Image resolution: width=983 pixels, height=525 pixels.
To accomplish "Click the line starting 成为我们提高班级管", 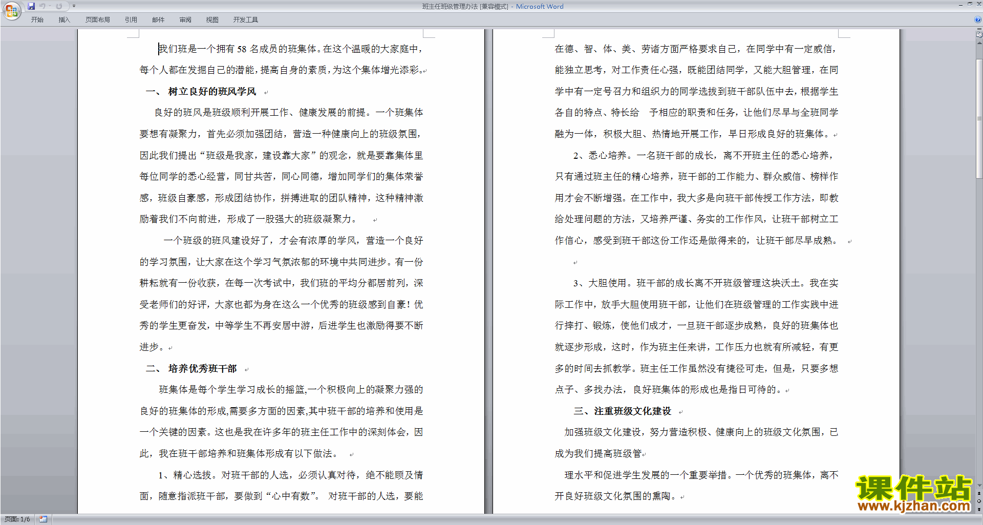I will point(599,454).
